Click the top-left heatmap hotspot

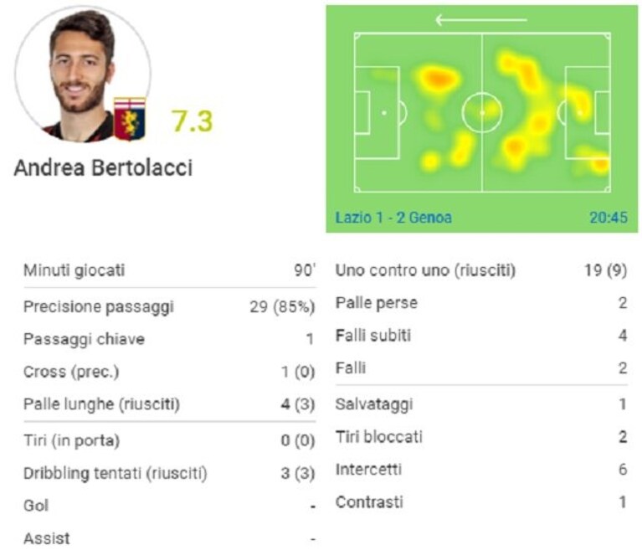click(437, 77)
